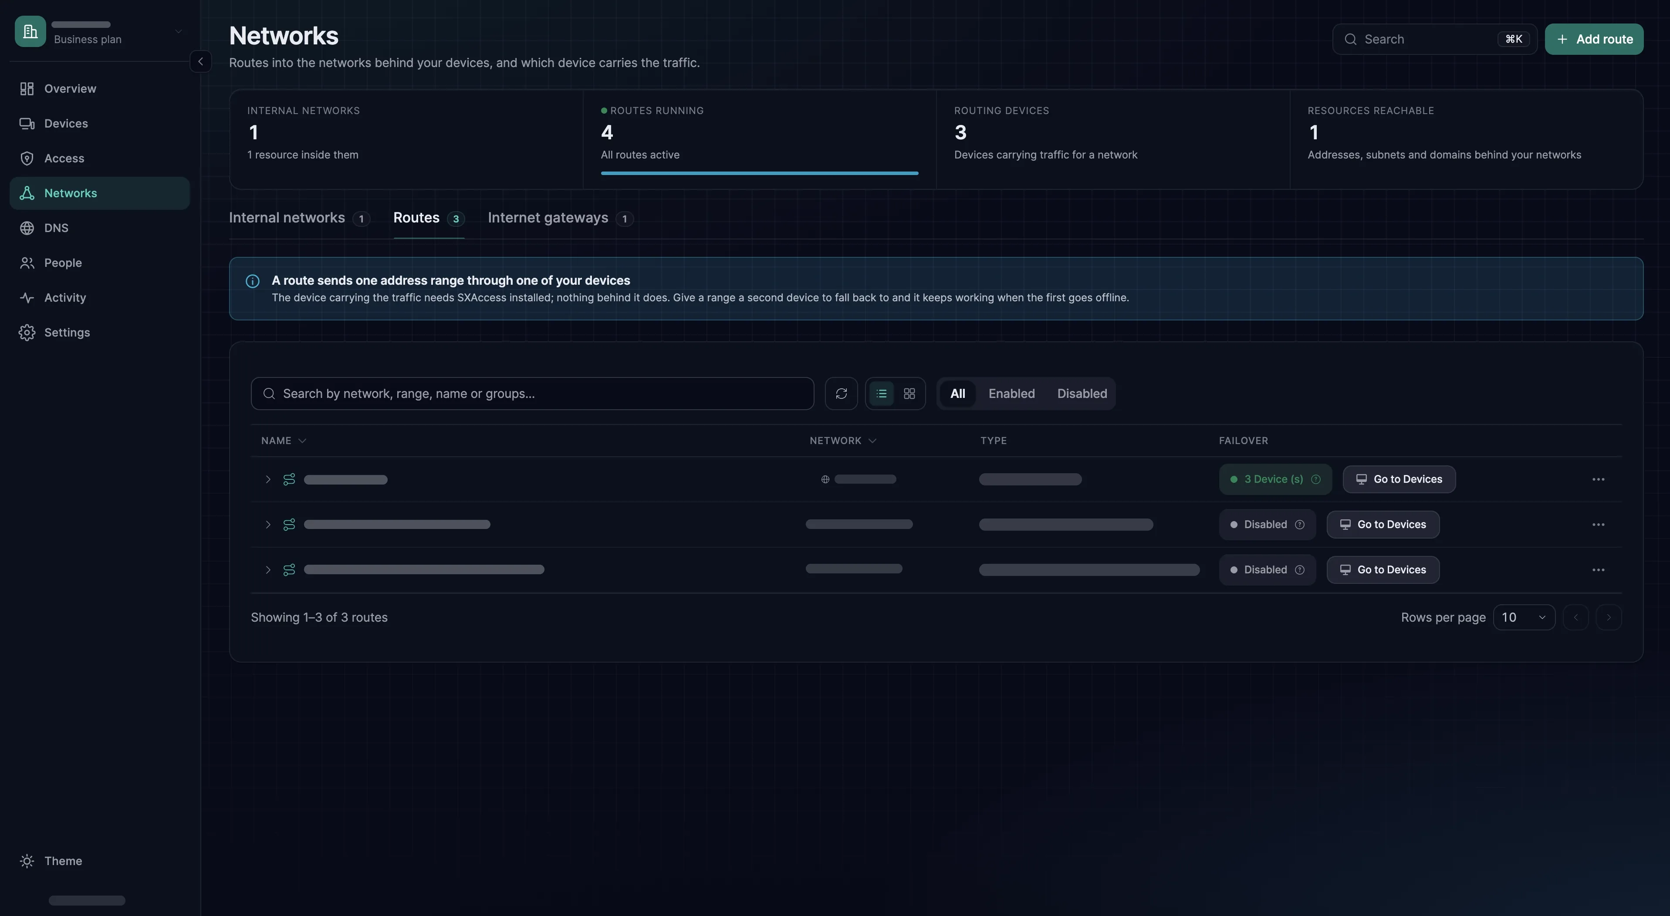This screenshot has height=916, width=1670.
Task: Click the Settings gear icon
Action: pos(27,332)
